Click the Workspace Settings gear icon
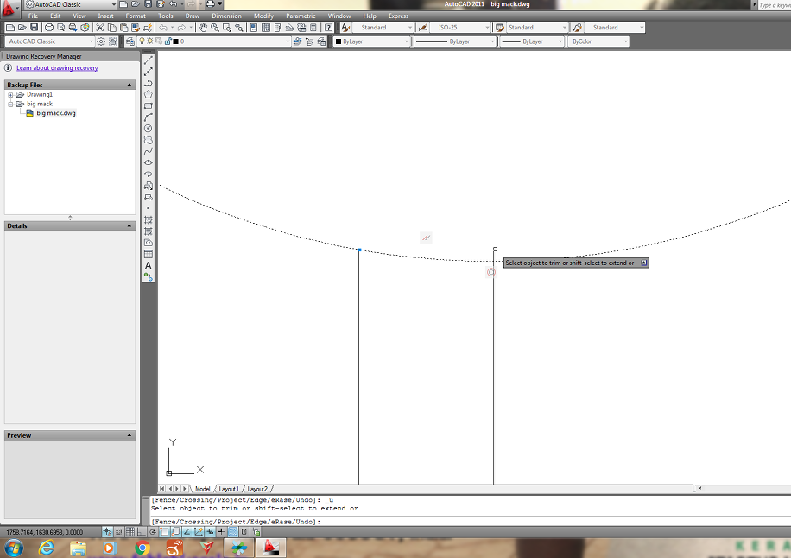The width and height of the screenshot is (791, 558). point(101,41)
